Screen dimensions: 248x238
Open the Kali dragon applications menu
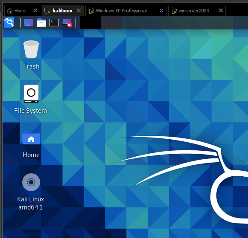point(9,23)
